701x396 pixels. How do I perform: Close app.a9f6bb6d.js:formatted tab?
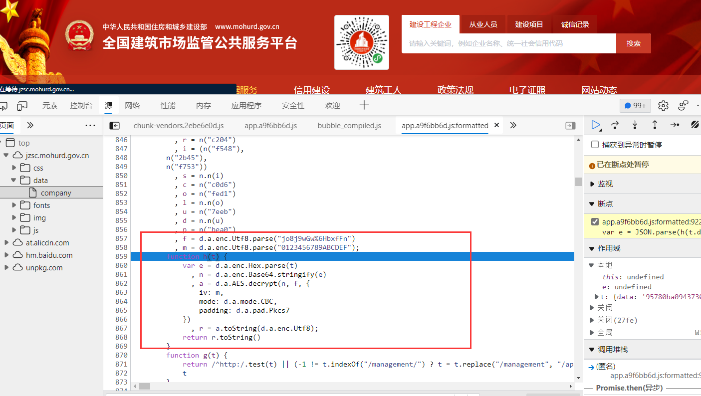[496, 125]
